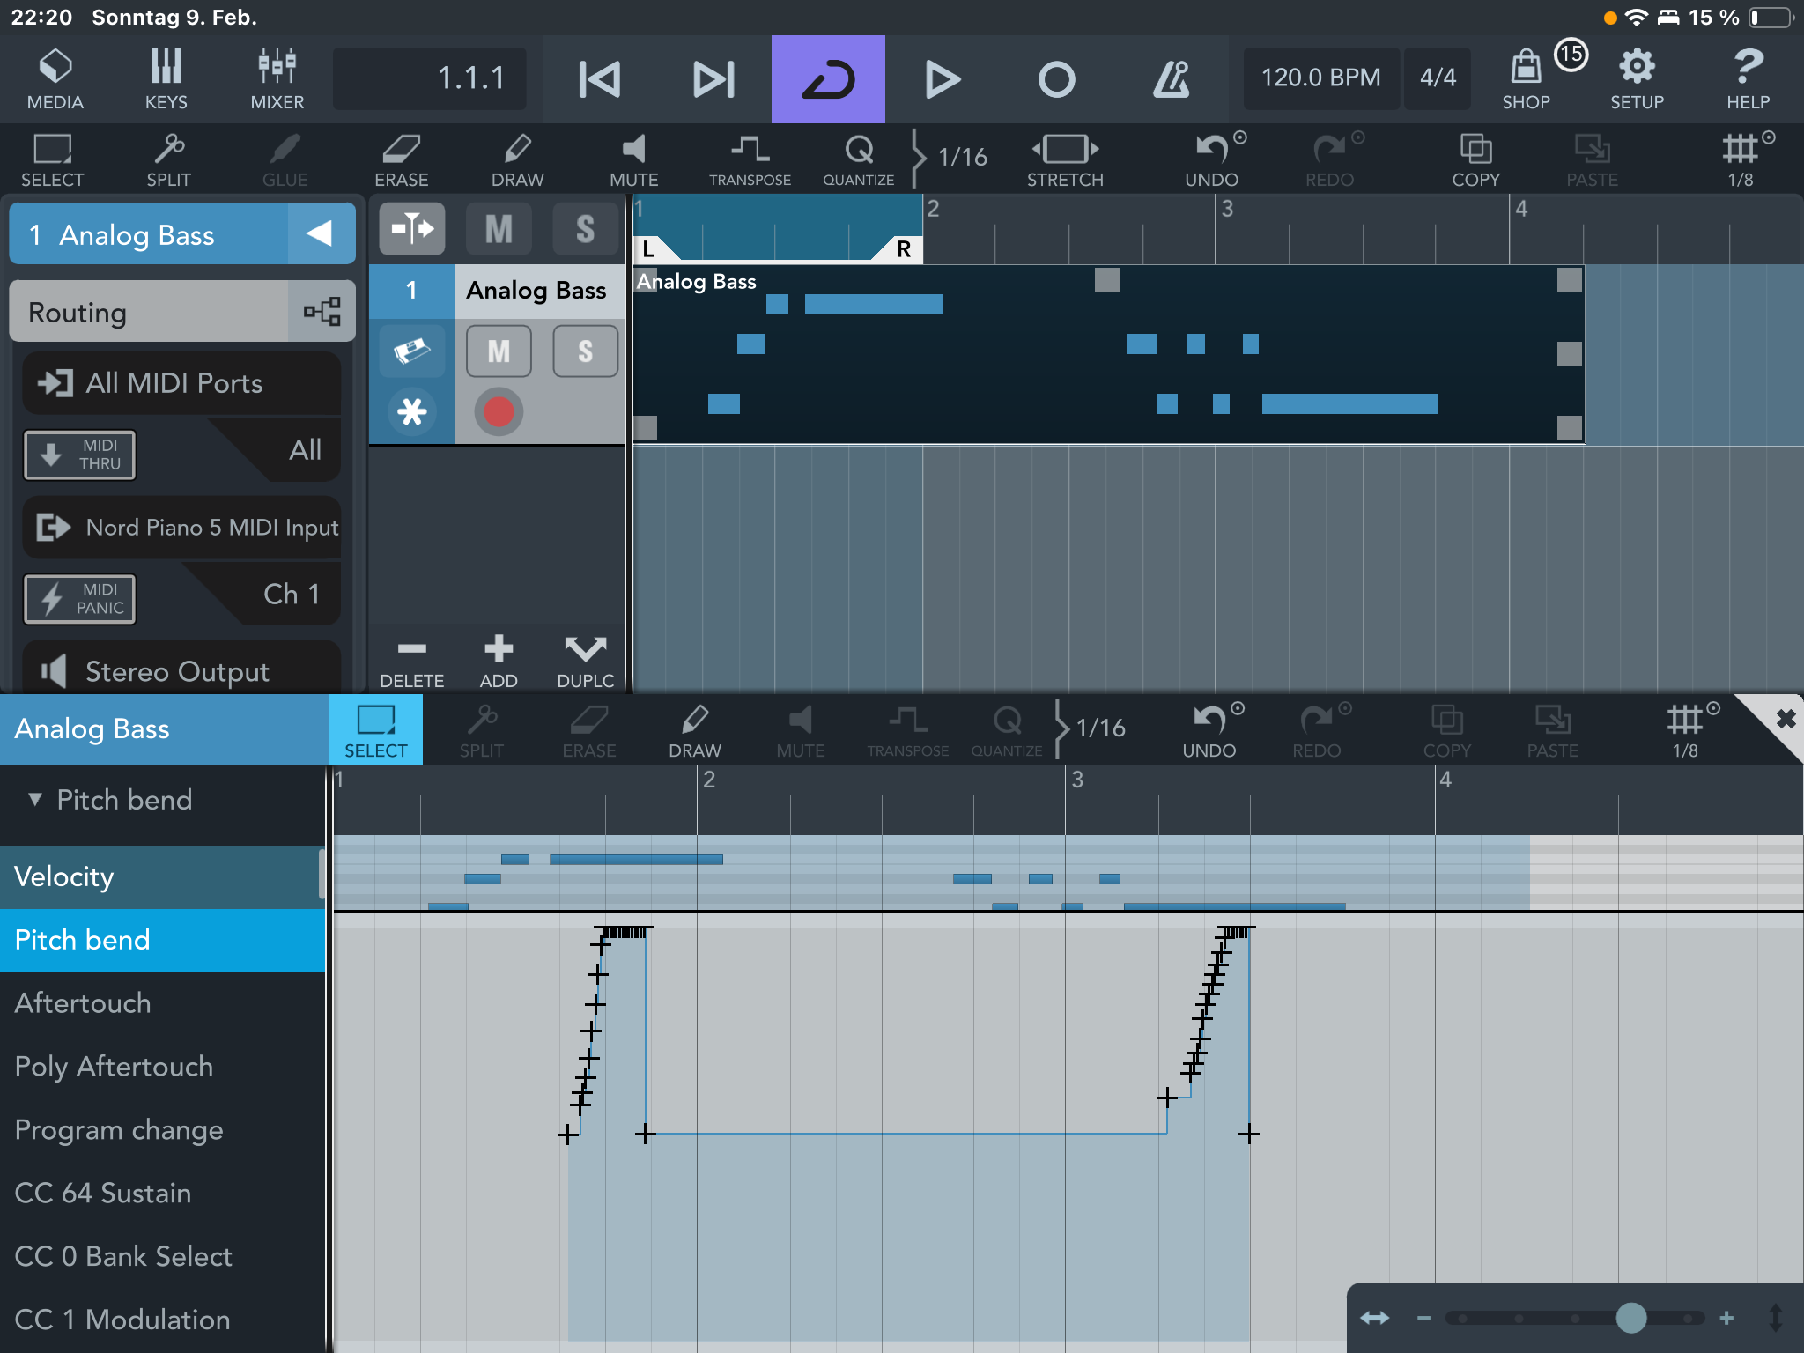
Task: Open arranger TRANSPOSE function
Action: click(750, 160)
